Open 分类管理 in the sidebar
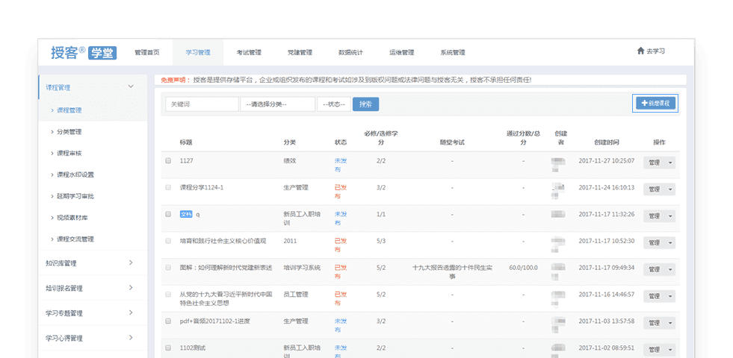Screen dimensions: 733x358 coord(69,132)
